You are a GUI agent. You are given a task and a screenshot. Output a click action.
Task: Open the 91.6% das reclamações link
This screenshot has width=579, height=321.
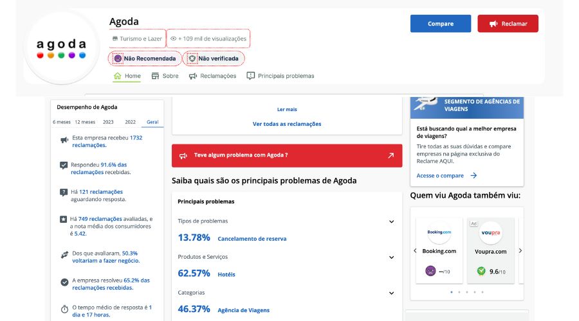(98, 168)
